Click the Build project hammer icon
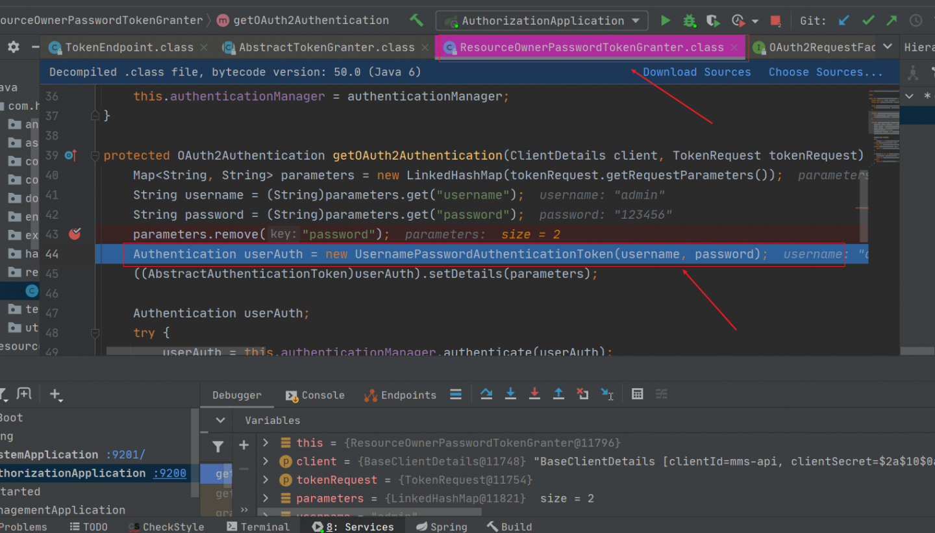This screenshot has width=935, height=533. click(x=416, y=21)
